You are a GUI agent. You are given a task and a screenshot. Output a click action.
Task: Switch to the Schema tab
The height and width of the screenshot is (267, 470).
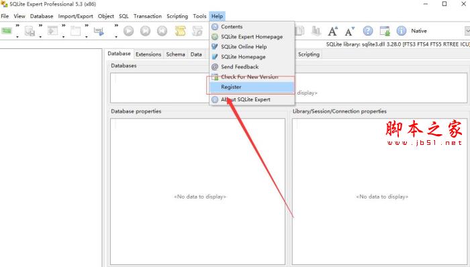176,54
